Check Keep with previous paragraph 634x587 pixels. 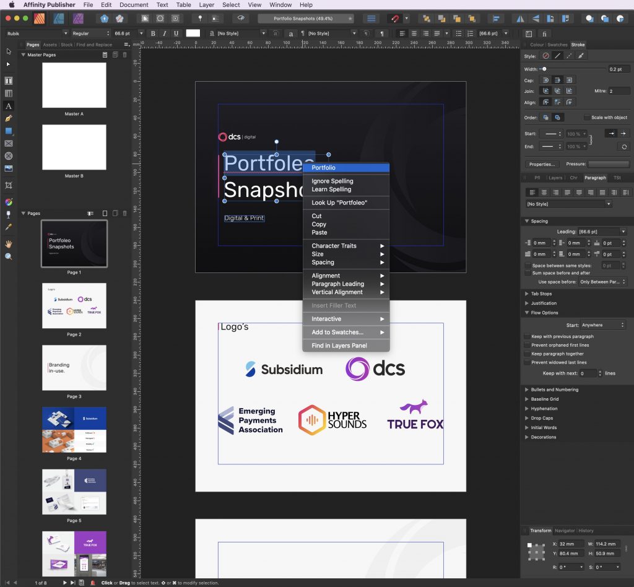tap(528, 336)
